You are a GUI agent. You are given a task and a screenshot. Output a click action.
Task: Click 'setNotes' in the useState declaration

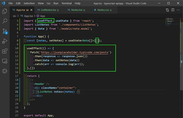click(56, 41)
